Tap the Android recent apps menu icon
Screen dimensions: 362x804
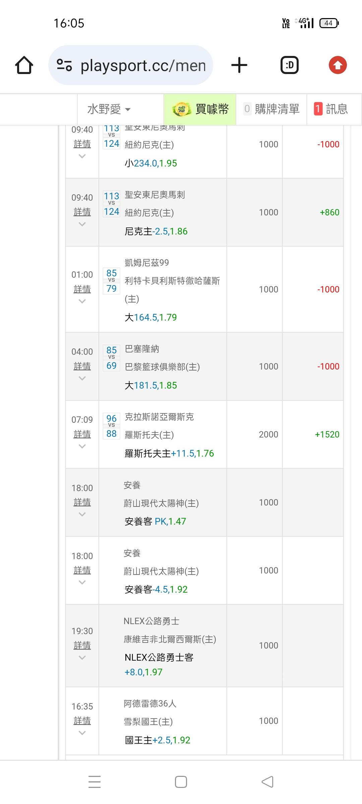click(95, 782)
